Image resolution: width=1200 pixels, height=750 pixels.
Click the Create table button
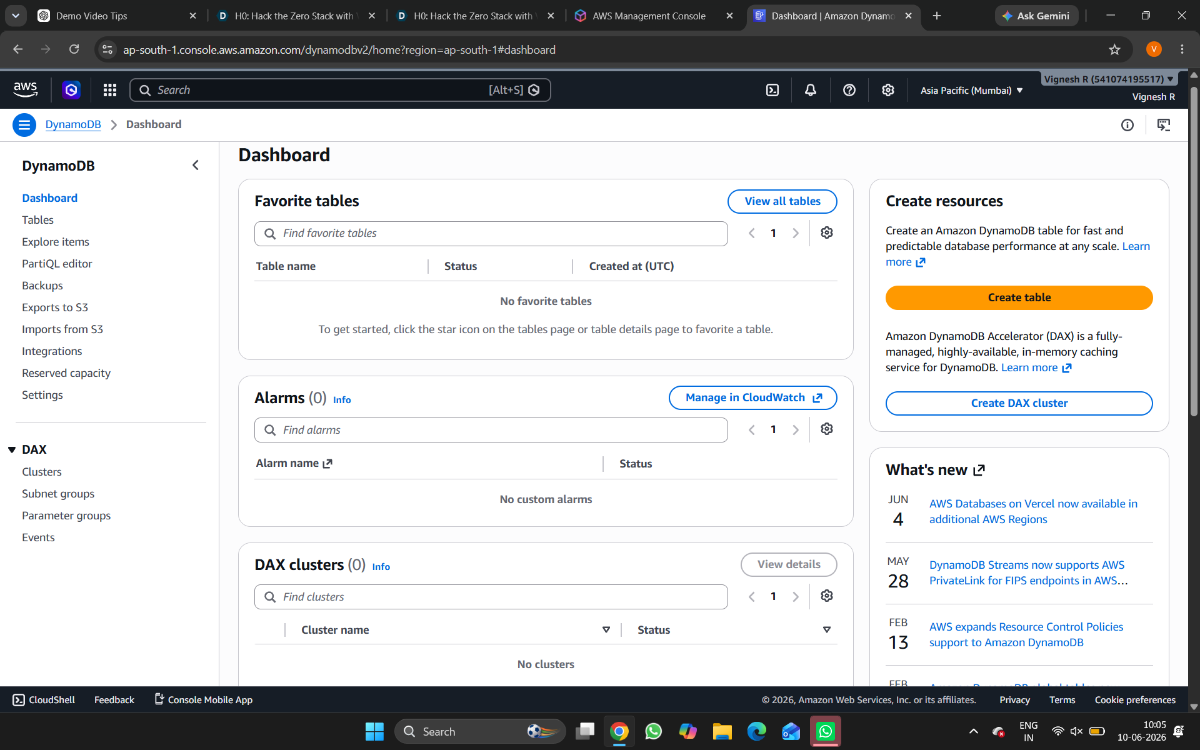[1019, 297]
